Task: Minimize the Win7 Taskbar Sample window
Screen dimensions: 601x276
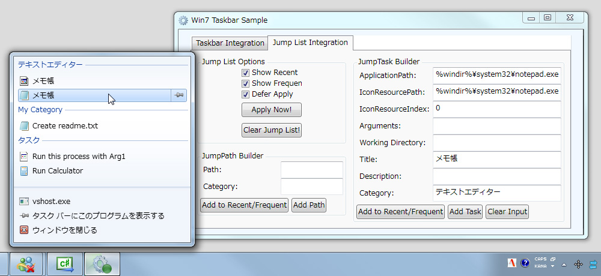Action: coord(531,17)
